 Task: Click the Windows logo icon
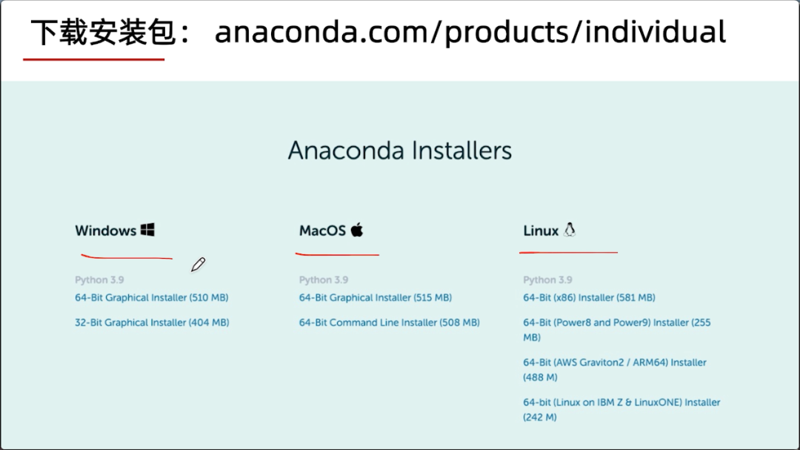point(147,230)
